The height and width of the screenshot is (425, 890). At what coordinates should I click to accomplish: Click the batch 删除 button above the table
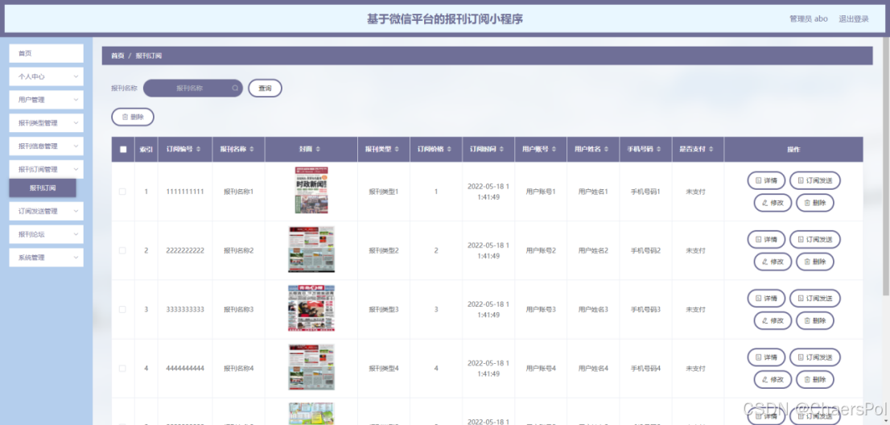pos(133,117)
